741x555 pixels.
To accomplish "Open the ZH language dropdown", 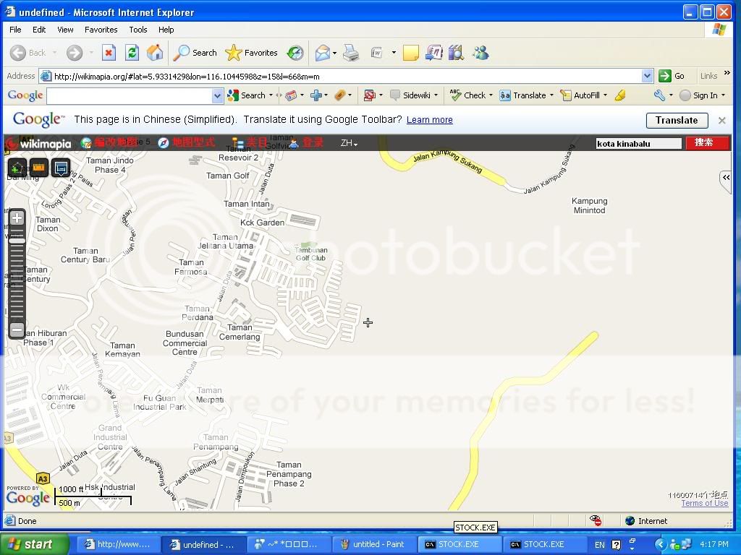I will point(349,143).
